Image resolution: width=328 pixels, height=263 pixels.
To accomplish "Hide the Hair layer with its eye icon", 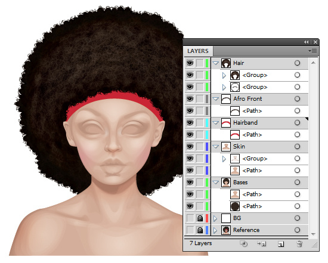I will tap(190, 63).
